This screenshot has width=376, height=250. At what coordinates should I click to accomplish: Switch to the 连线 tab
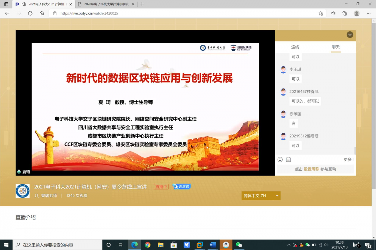tap(295, 47)
